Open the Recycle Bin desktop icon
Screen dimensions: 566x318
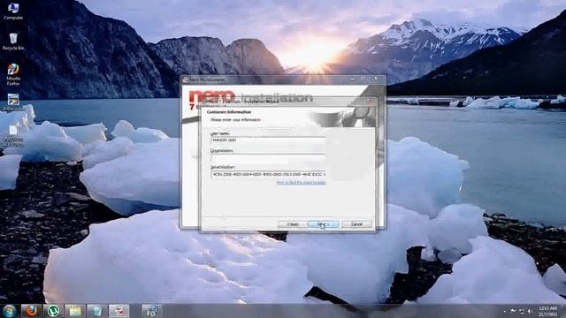(13, 42)
